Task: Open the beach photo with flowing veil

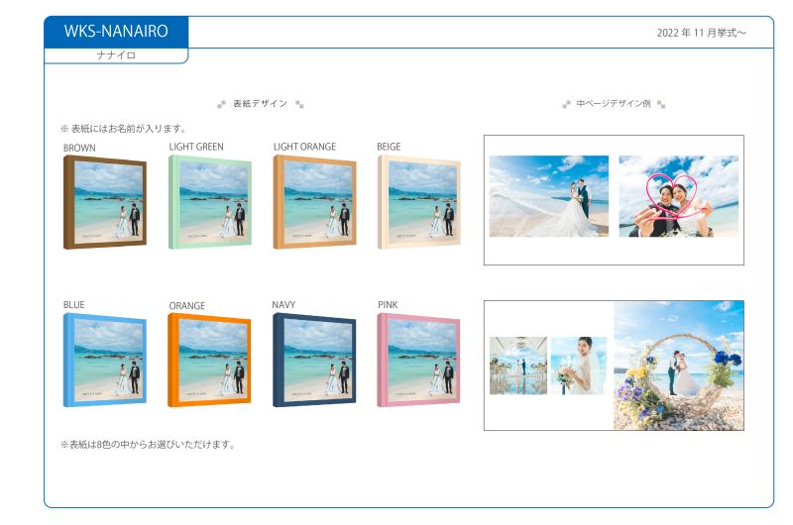Action: click(x=549, y=196)
